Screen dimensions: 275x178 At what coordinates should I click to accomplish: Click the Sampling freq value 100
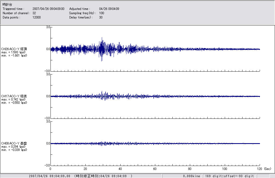102,13
